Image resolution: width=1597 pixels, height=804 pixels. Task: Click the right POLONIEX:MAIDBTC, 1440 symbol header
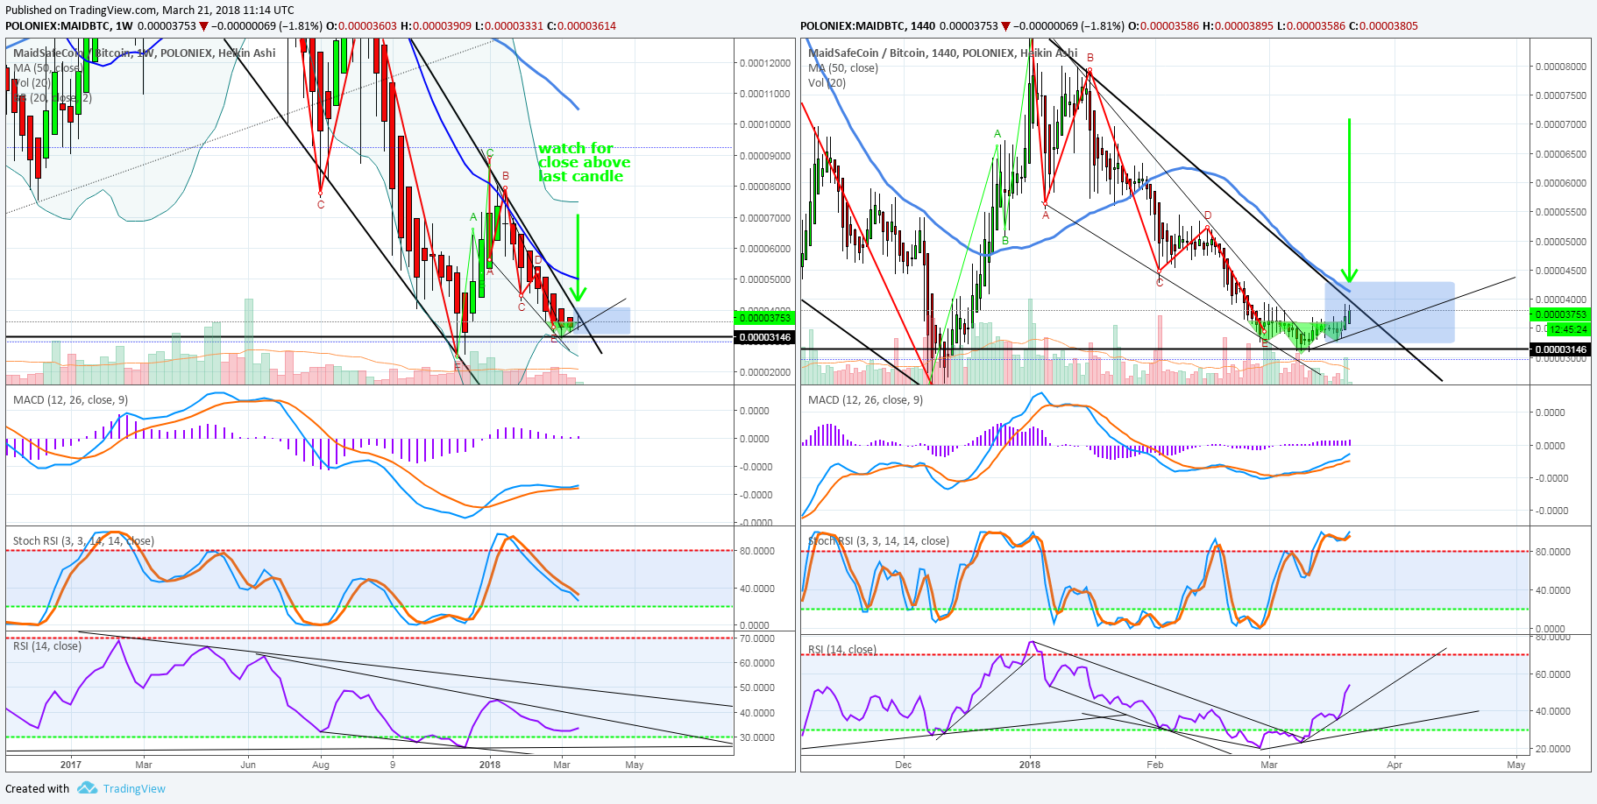[x=868, y=25]
